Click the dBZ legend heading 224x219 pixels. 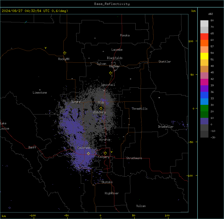click(x=210, y=14)
